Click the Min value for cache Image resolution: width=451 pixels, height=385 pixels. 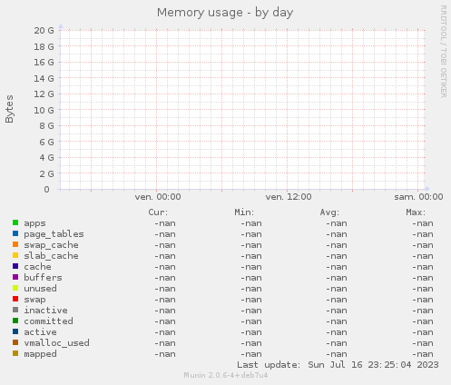tap(251, 267)
